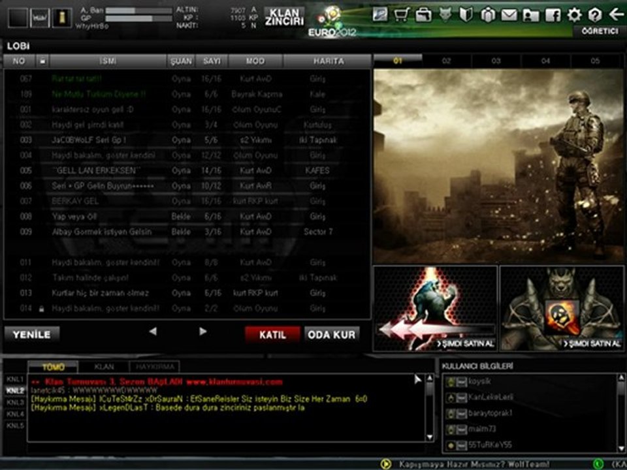This screenshot has width=627, height=470.
Task: Click the golden rank badge icon at top left
Action: (x=63, y=18)
